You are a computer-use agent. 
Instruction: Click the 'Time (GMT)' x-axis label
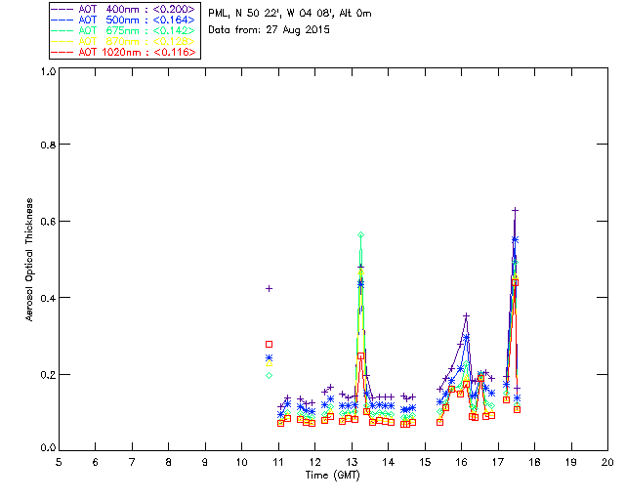(333, 476)
